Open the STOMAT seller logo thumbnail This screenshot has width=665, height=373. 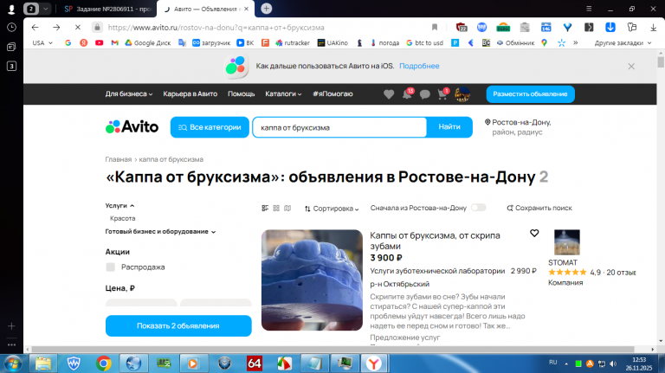coord(567,242)
